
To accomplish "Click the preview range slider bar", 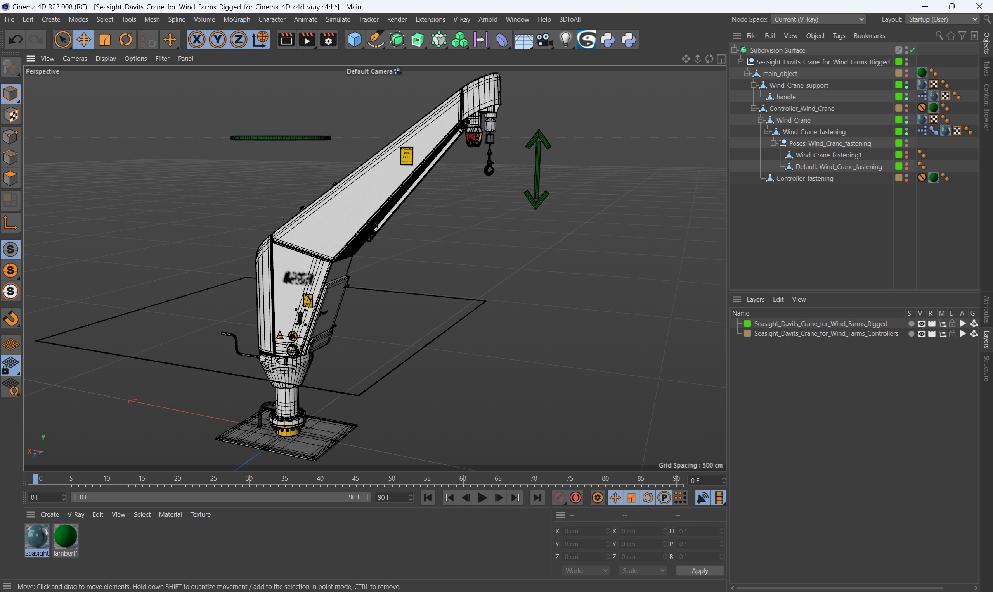I will (221, 497).
